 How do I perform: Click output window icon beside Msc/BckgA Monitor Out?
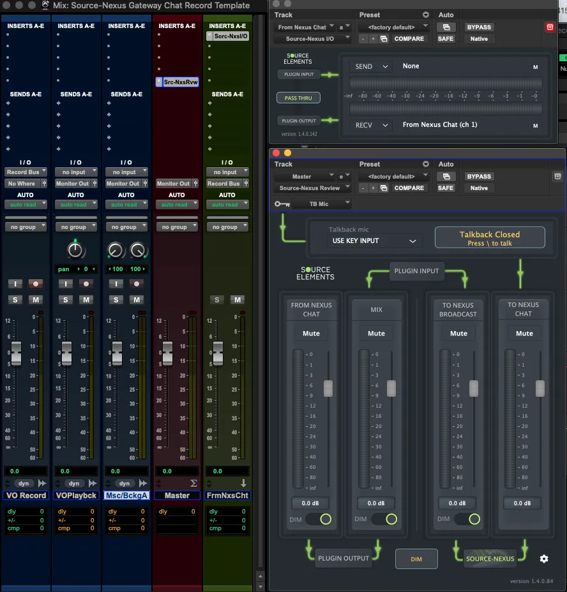pos(145,184)
